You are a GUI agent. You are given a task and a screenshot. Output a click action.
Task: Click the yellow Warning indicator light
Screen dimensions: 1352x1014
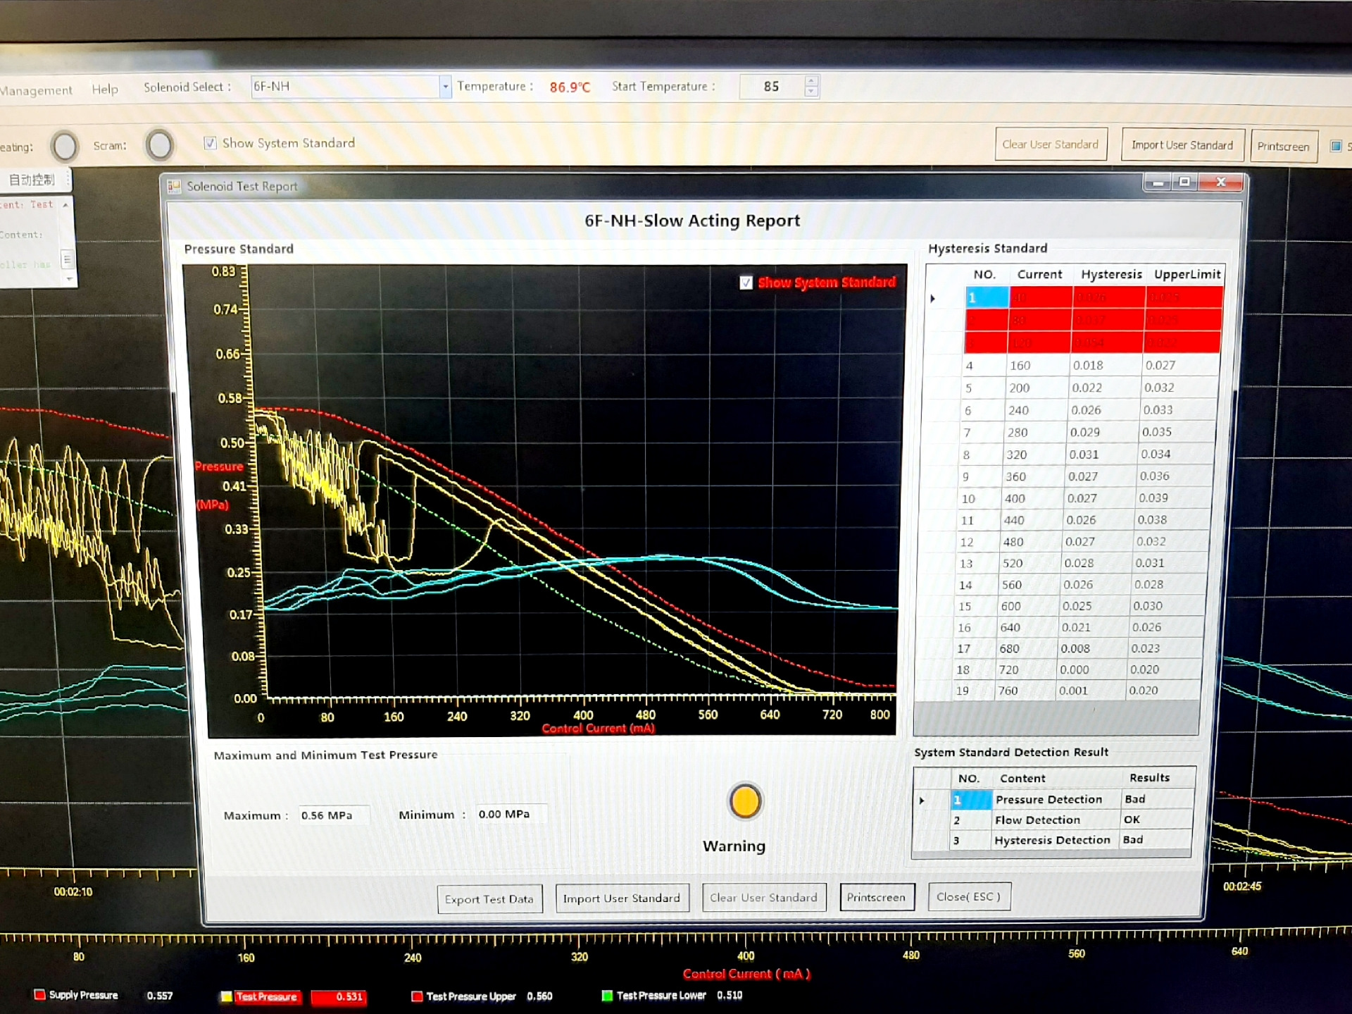[744, 801]
